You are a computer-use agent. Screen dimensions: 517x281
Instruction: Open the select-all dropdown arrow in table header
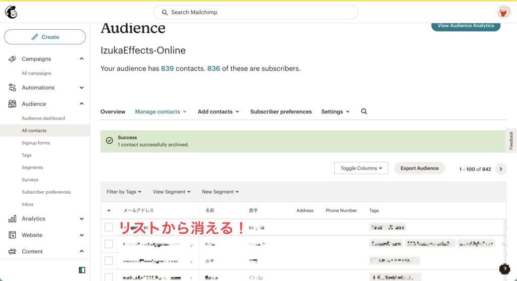coord(109,210)
